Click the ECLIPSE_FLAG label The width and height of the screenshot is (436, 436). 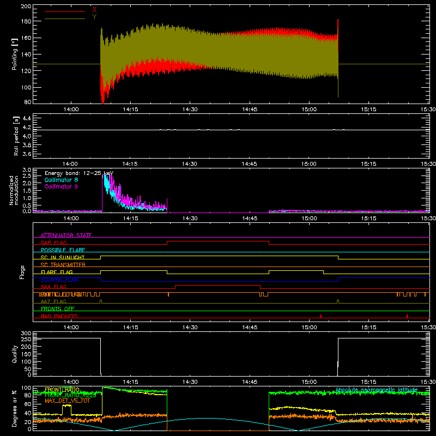[x=59, y=280]
